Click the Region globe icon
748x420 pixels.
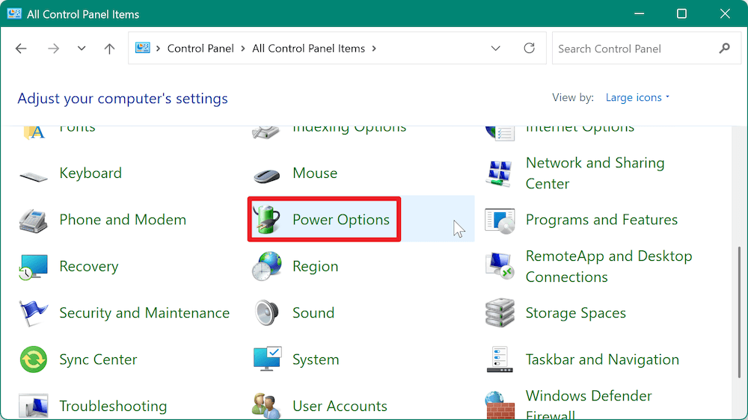(267, 266)
